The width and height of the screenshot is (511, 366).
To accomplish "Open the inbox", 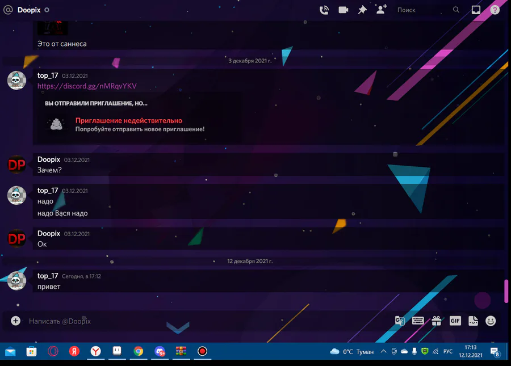I will tap(476, 10).
